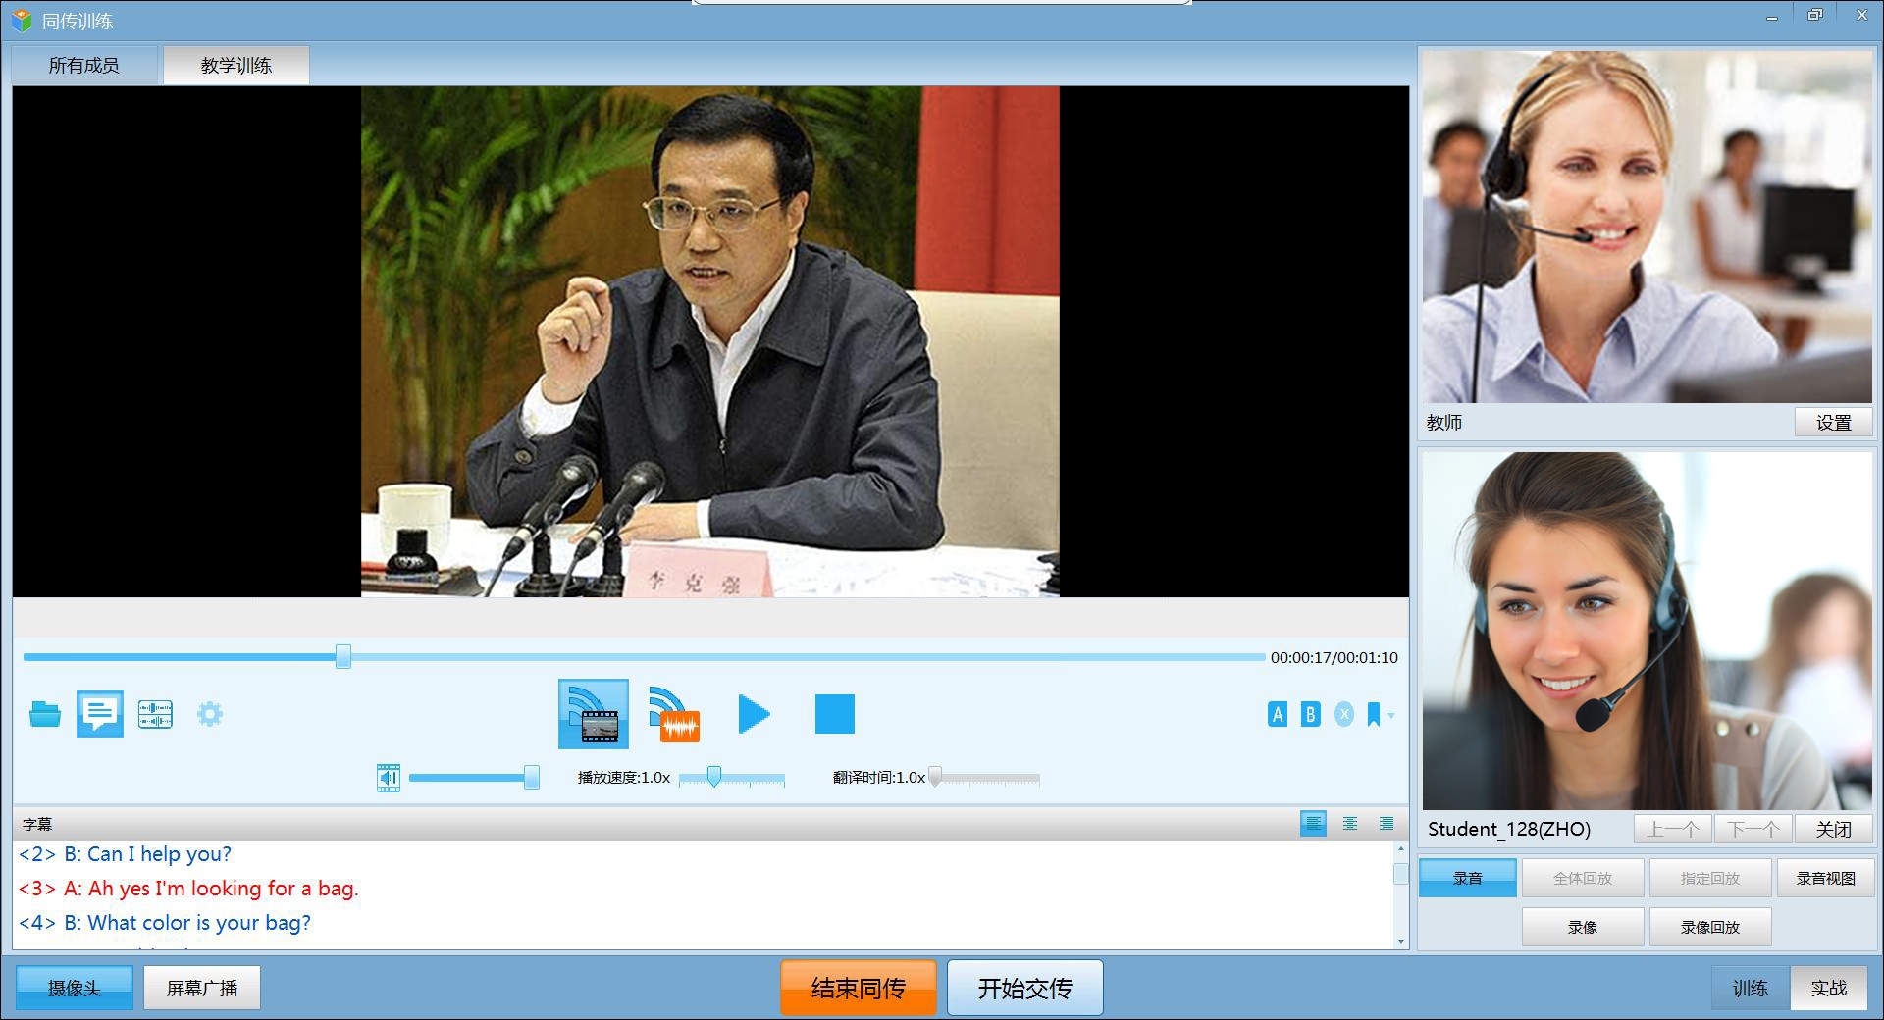Image resolution: width=1884 pixels, height=1020 pixels.
Task: Mute playback using the volume speaker icon
Action: point(389,778)
